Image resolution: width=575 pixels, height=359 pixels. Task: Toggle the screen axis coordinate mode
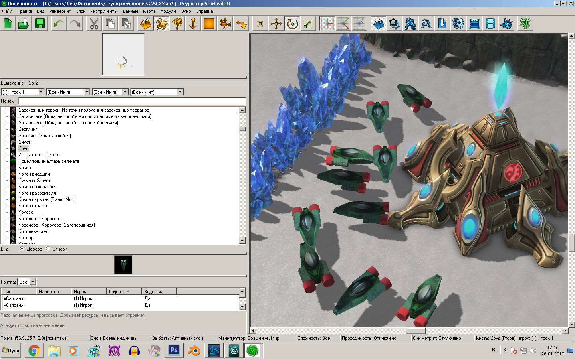pos(359,24)
